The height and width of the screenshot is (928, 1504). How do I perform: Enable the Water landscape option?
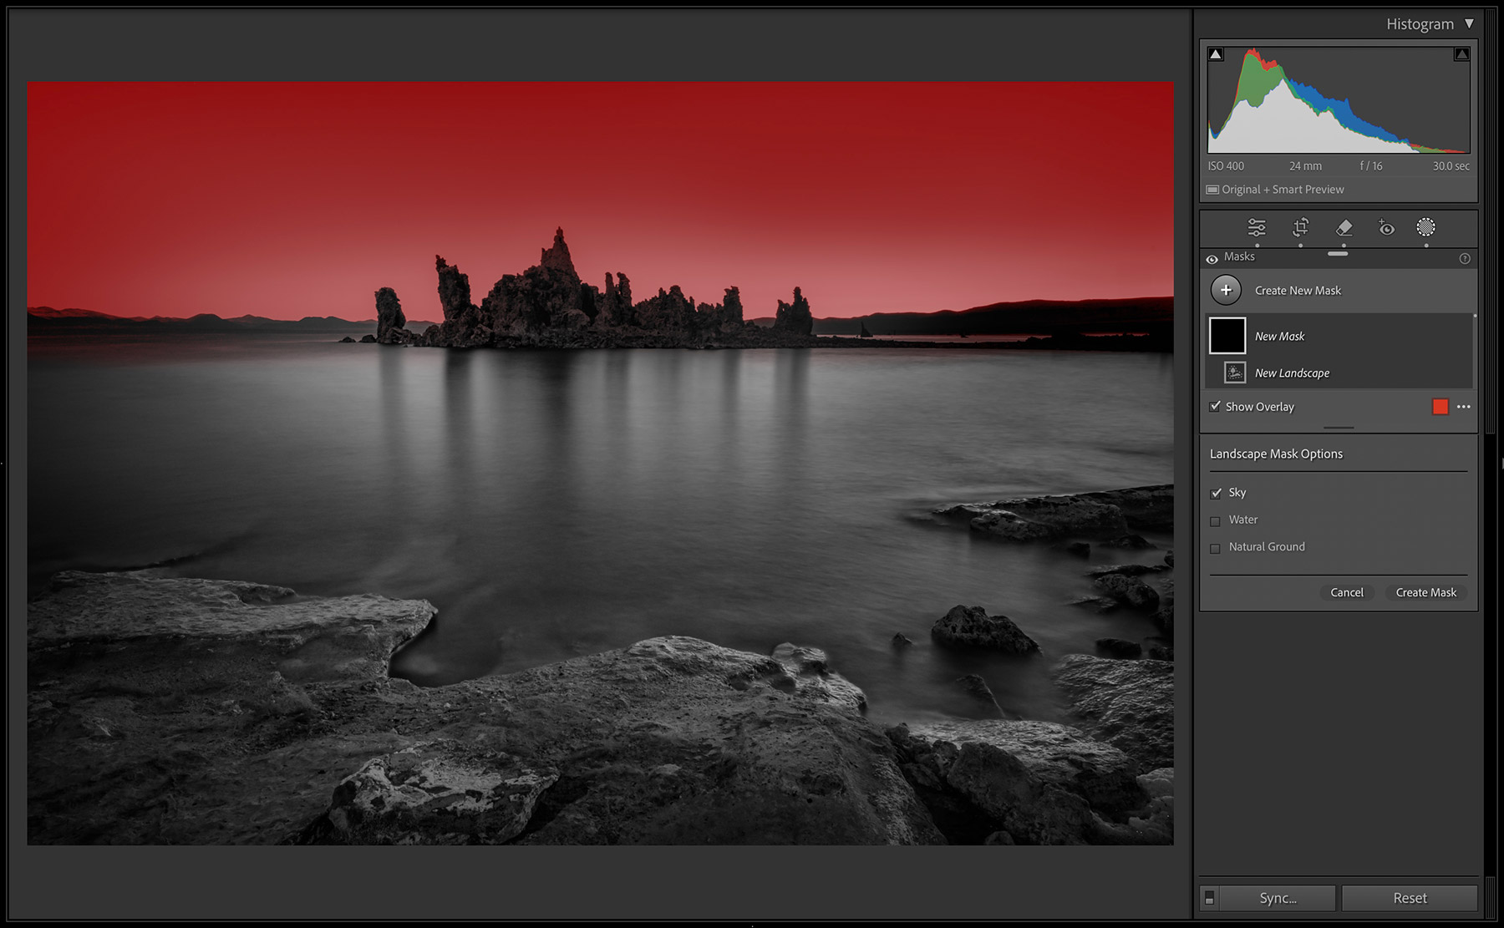[1216, 520]
